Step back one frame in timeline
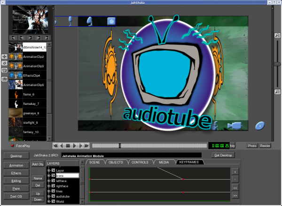 tap(62, 145)
